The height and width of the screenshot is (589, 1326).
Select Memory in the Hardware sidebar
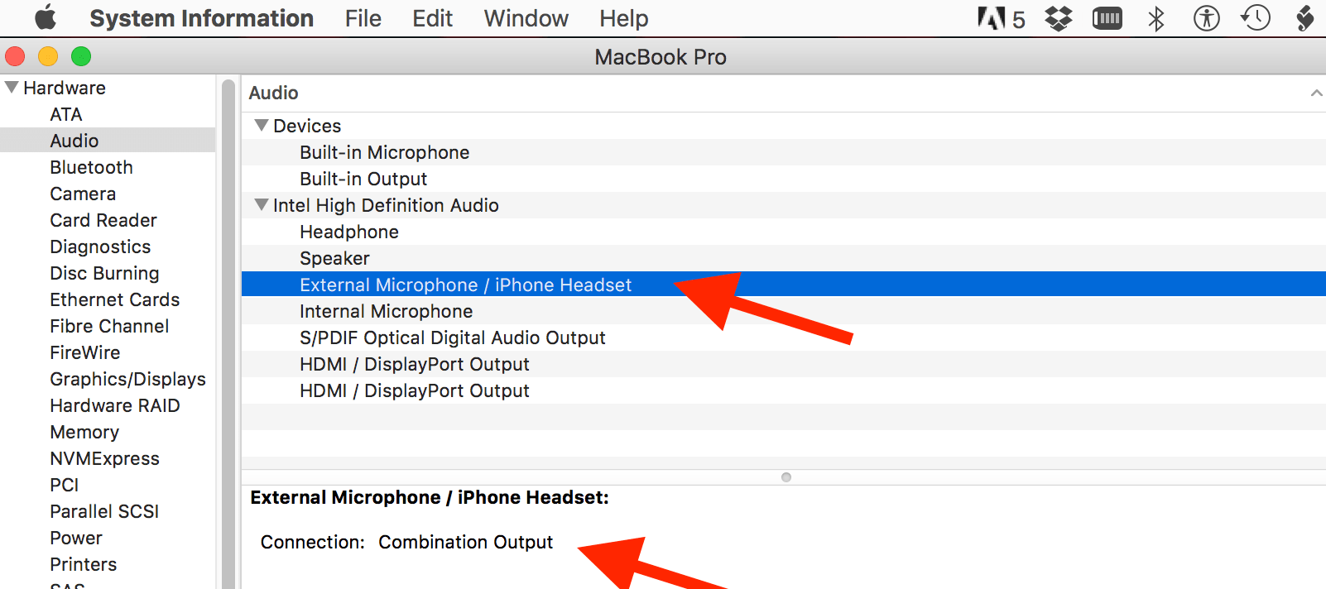(x=84, y=431)
